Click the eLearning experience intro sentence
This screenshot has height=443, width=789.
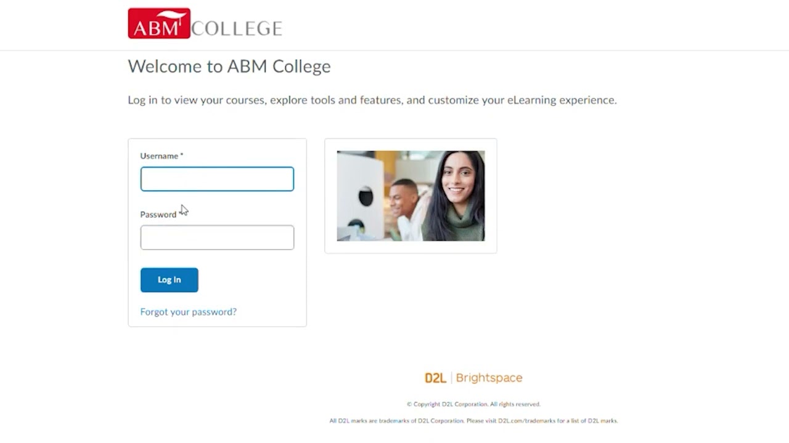click(372, 100)
